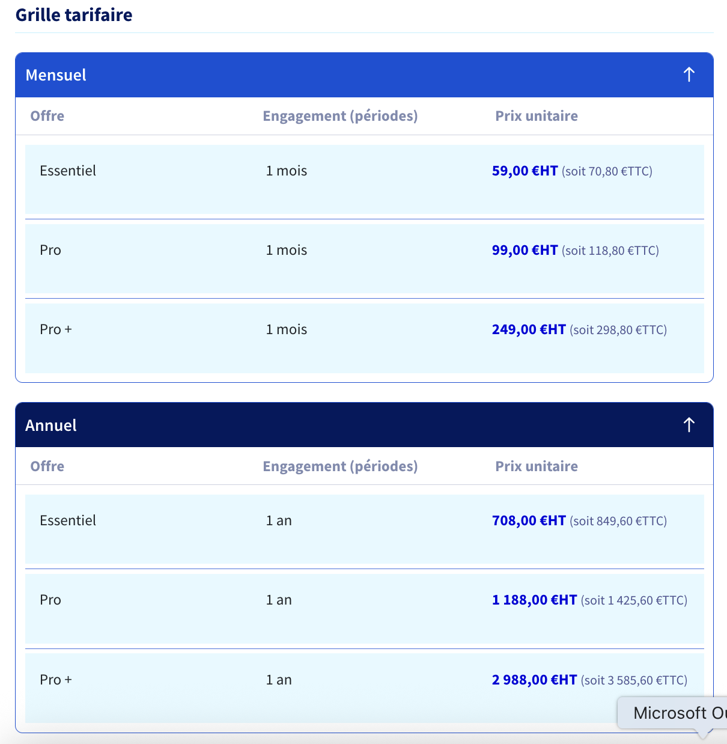Click the 99,00 €HT price
Image resolution: width=727 pixels, height=744 pixels.
[525, 250]
